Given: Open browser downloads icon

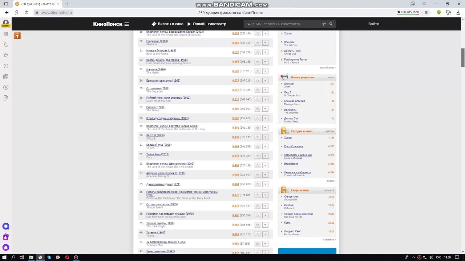Looking at the screenshot, I should point(458,12).
